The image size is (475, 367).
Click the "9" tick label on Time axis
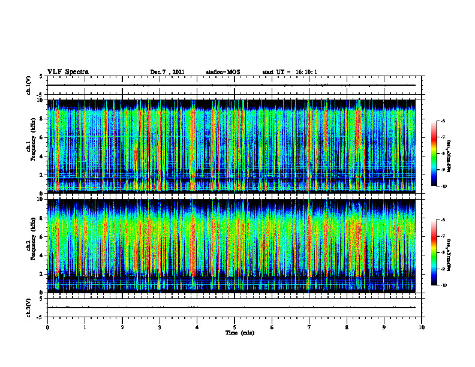384,327
